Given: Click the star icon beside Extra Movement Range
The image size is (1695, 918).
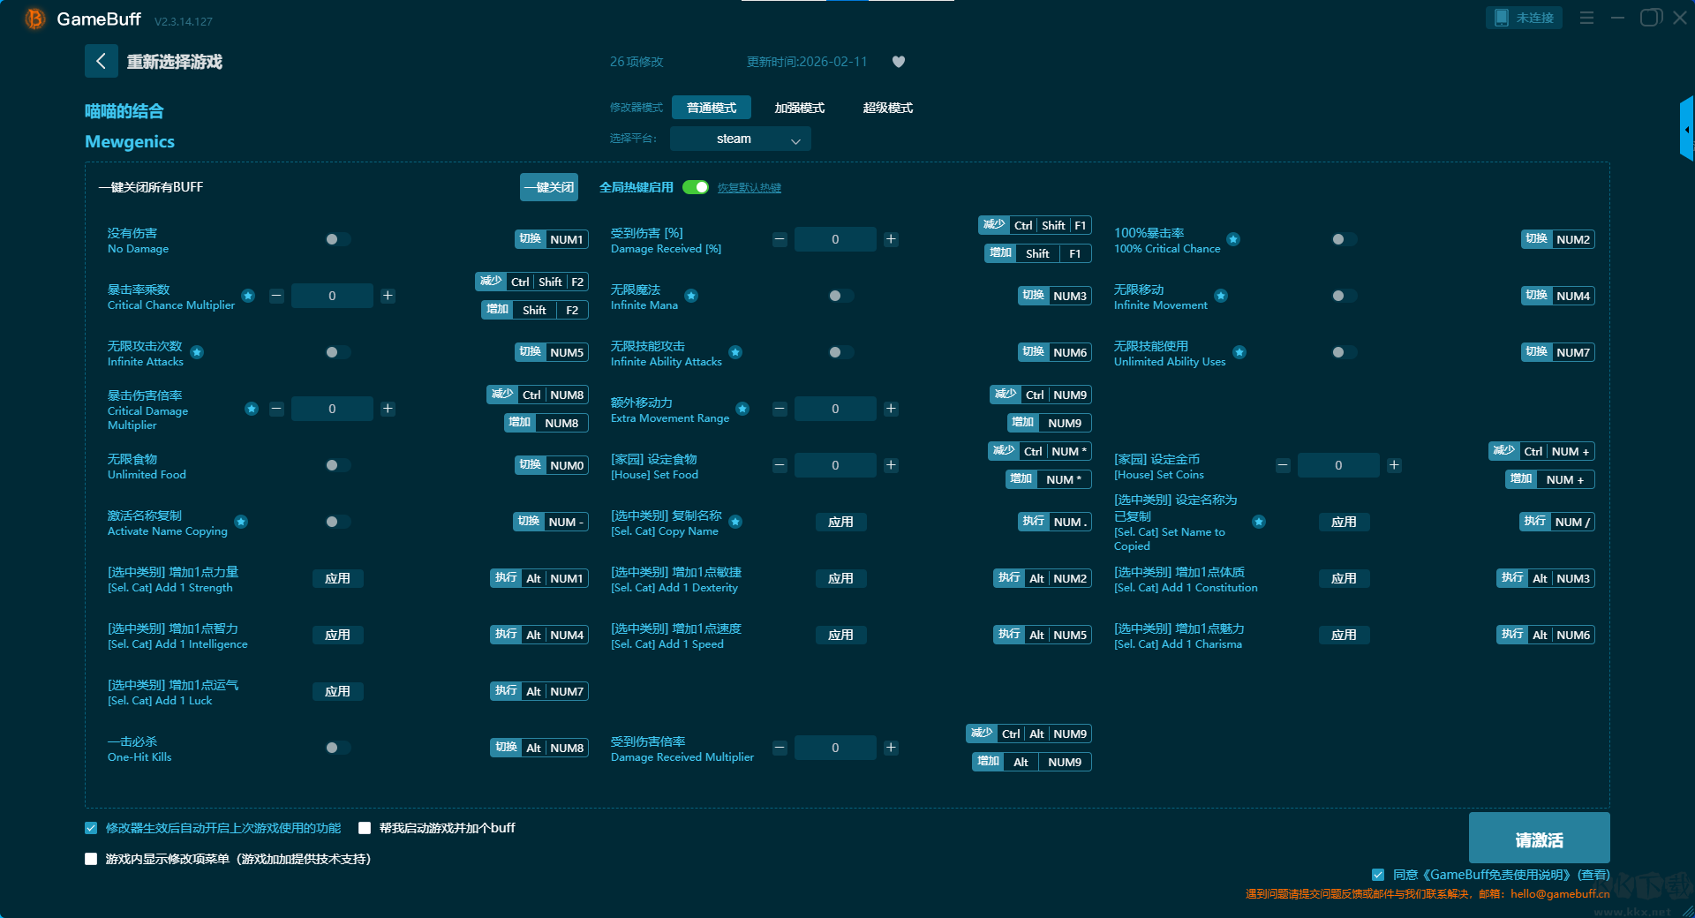Looking at the screenshot, I should click(742, 409).
